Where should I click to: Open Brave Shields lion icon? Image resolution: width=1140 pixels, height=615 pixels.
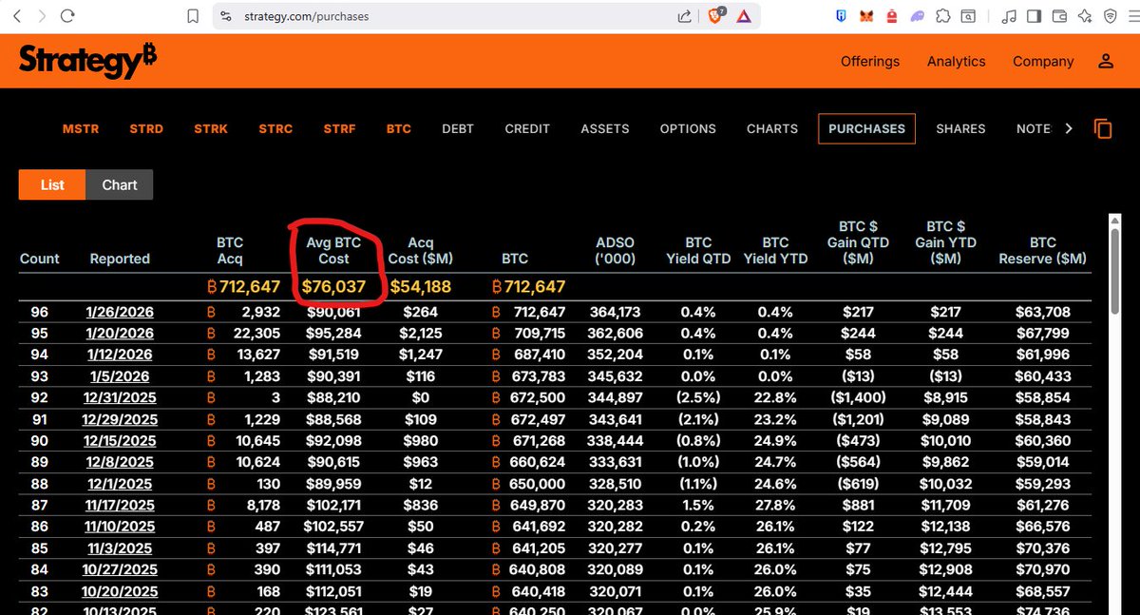tap(716, 16)
